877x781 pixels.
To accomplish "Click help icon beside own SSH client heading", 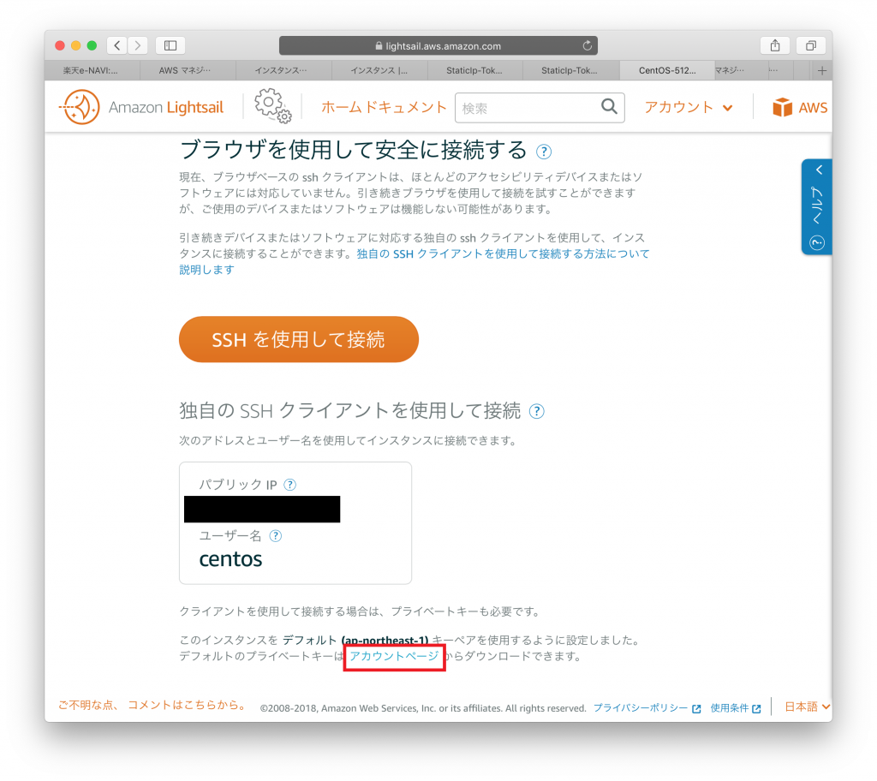I will click(x=537, y=411).
